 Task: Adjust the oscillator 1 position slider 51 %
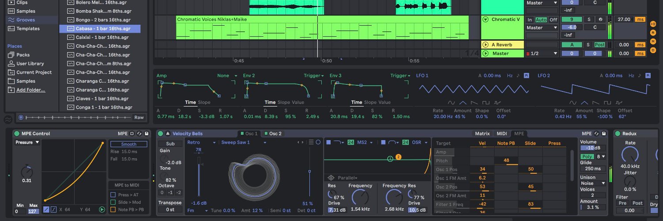[310, 172]
